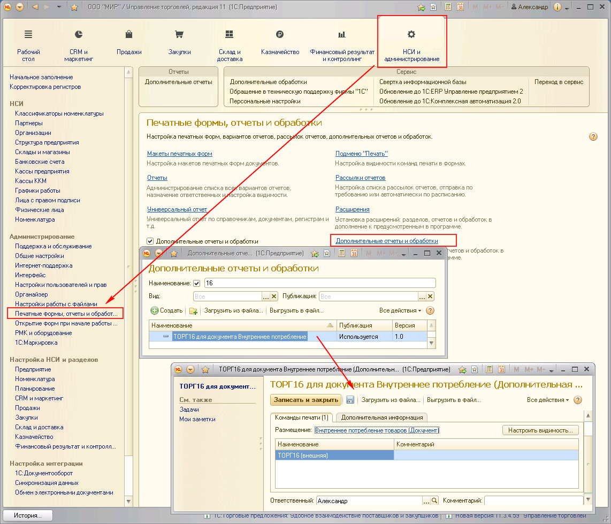Open Общие настройки in navigation panel
Screen dimensions: 611x524
coord(40,256)
